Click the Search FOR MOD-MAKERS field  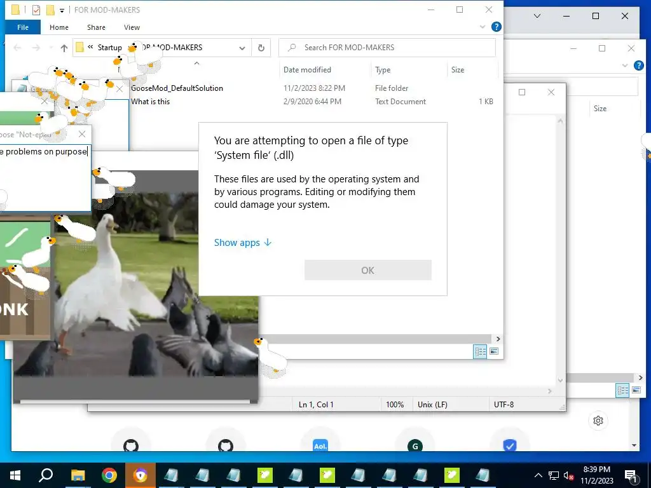(x=387, y=47)
